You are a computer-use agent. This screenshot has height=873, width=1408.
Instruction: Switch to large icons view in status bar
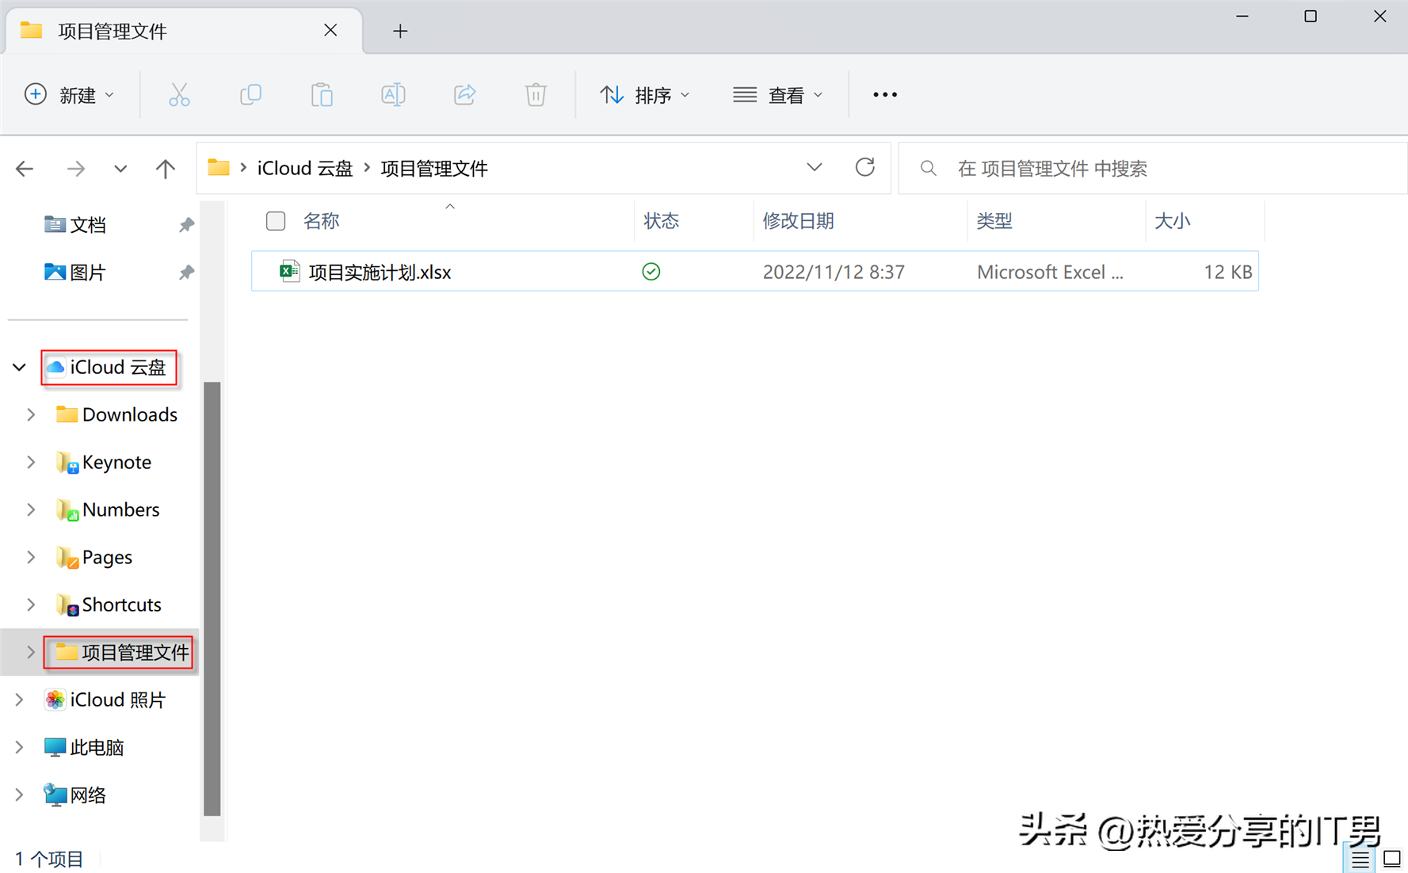[1392, 859]
